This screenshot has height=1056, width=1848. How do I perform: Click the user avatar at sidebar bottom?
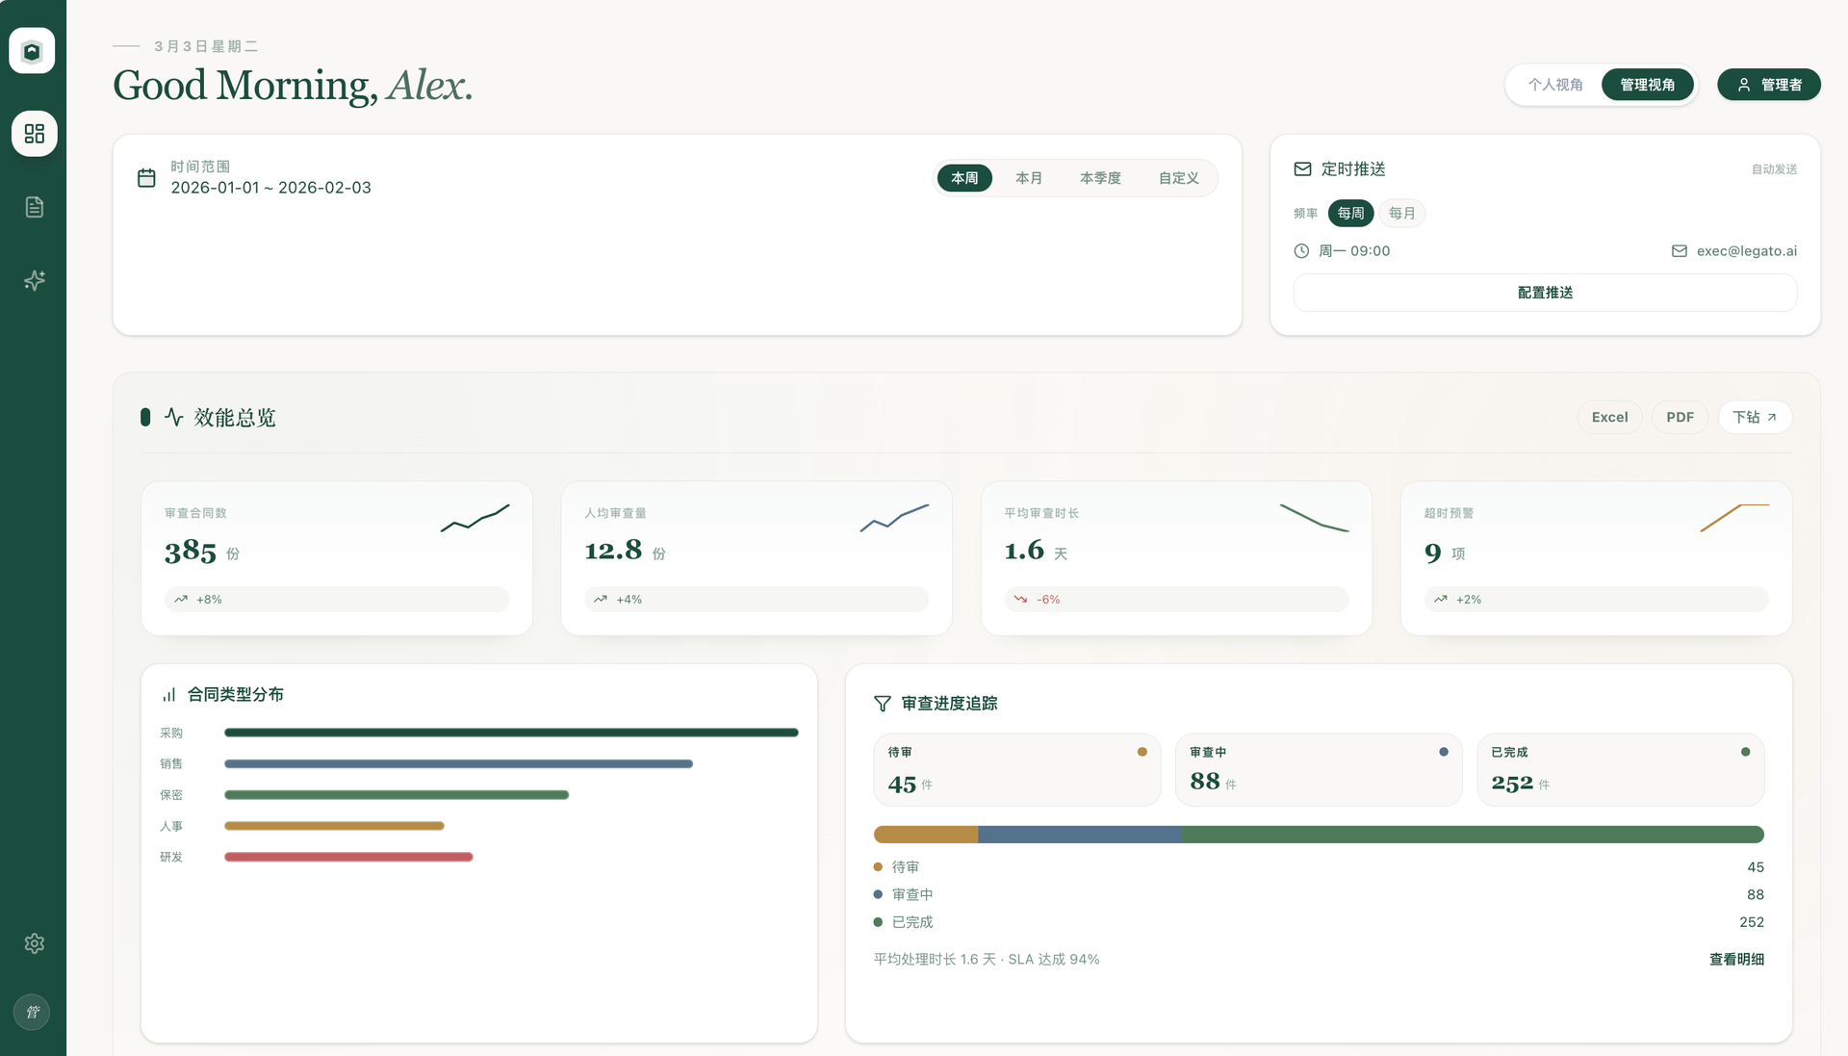pos(32,1012)
